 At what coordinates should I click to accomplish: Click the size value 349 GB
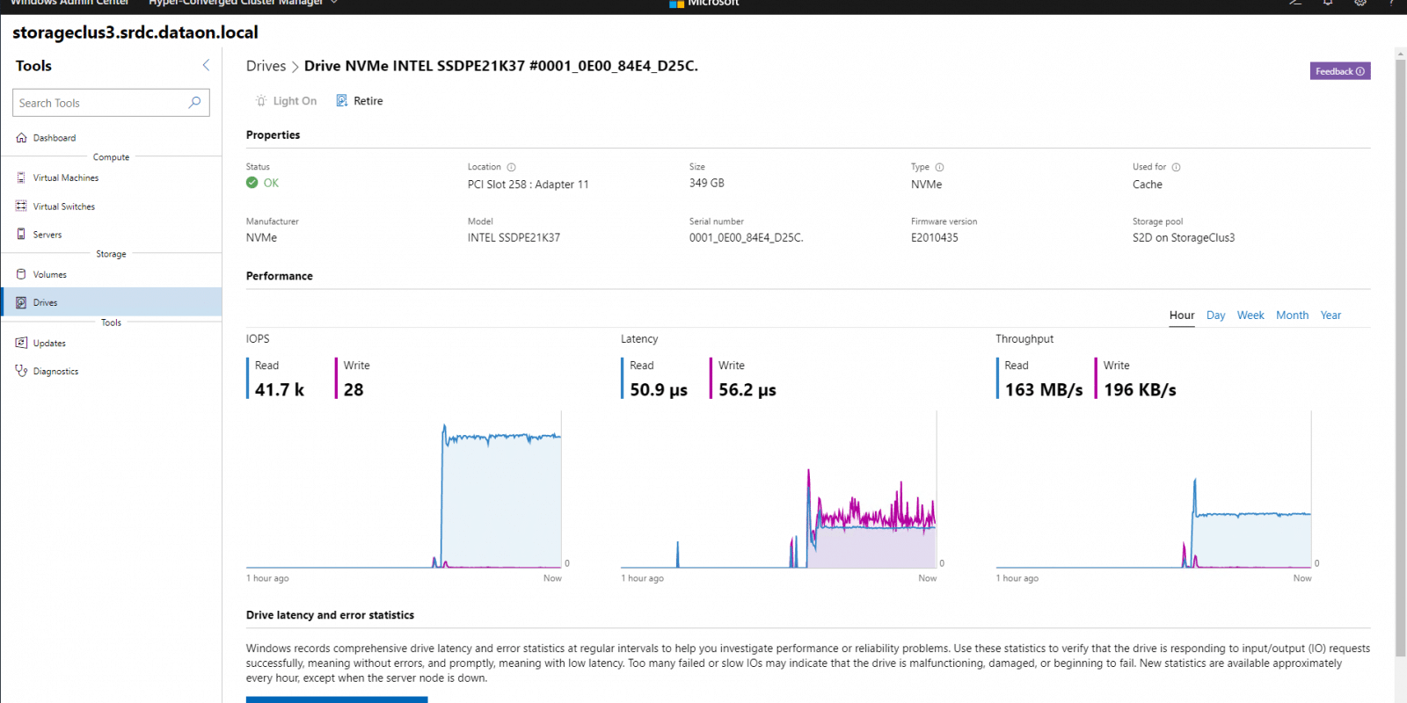tap(707, 183)
